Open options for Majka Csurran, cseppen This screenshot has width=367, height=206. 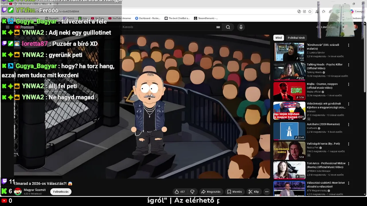(349, 84)
